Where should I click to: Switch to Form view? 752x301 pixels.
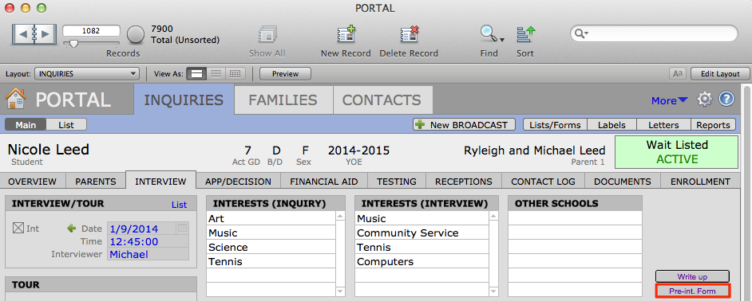tap(196, 74)
